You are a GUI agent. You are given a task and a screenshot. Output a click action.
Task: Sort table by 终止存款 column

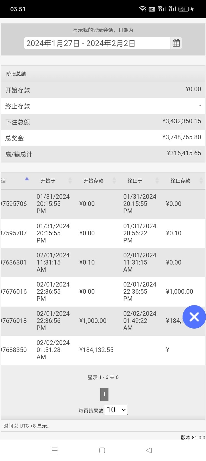(180, 181)
